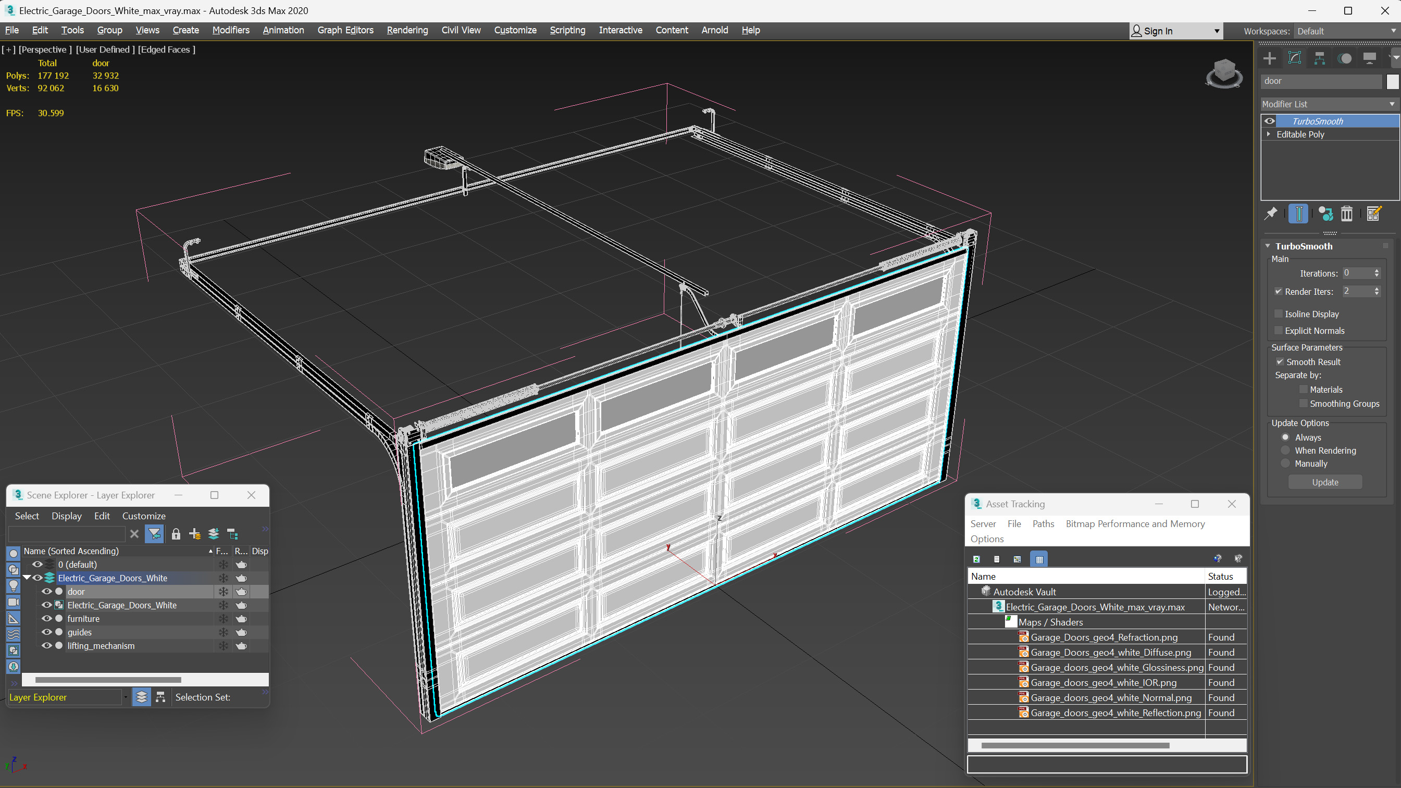Open the Rendering menu in menu bar
This screenshot has height=788, width=1401.
[407, 30]
